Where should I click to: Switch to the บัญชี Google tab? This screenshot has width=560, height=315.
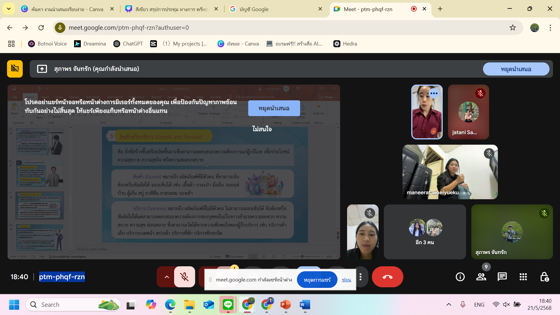pos(275,9)
